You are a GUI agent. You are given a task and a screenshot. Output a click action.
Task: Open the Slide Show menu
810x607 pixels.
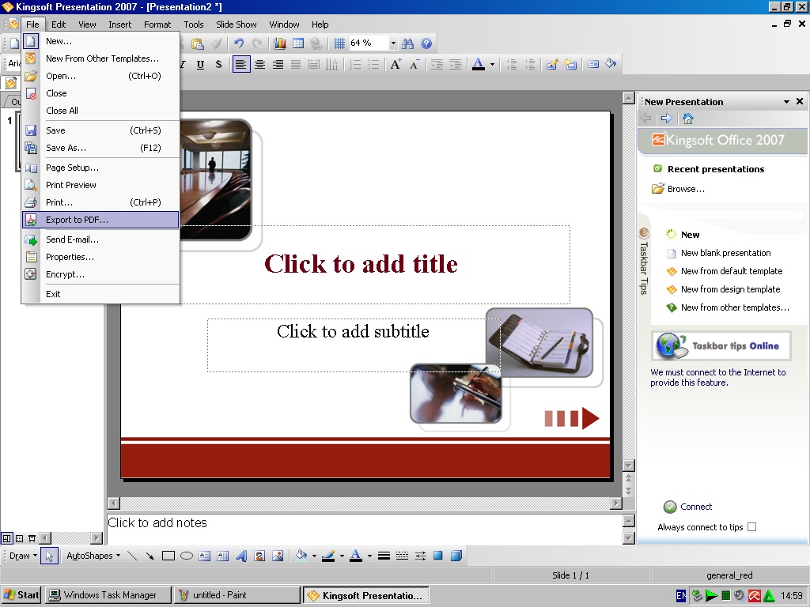(x=236, y=25)
